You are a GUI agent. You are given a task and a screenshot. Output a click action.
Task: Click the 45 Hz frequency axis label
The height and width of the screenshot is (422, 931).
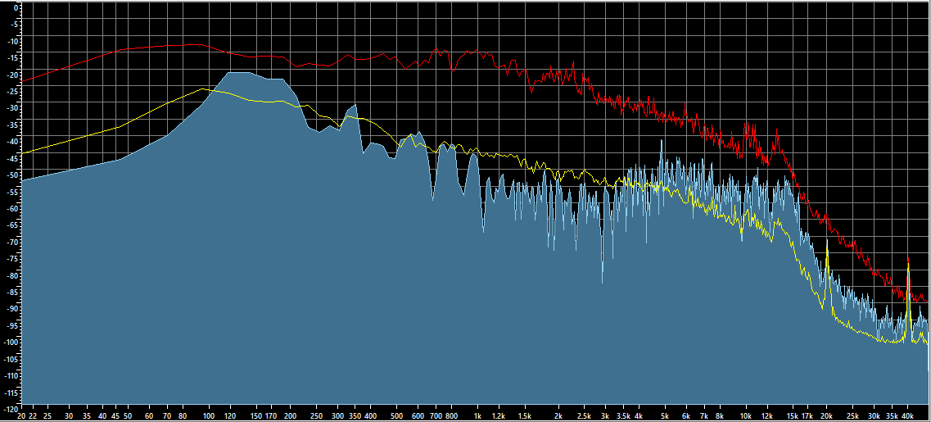115,416
